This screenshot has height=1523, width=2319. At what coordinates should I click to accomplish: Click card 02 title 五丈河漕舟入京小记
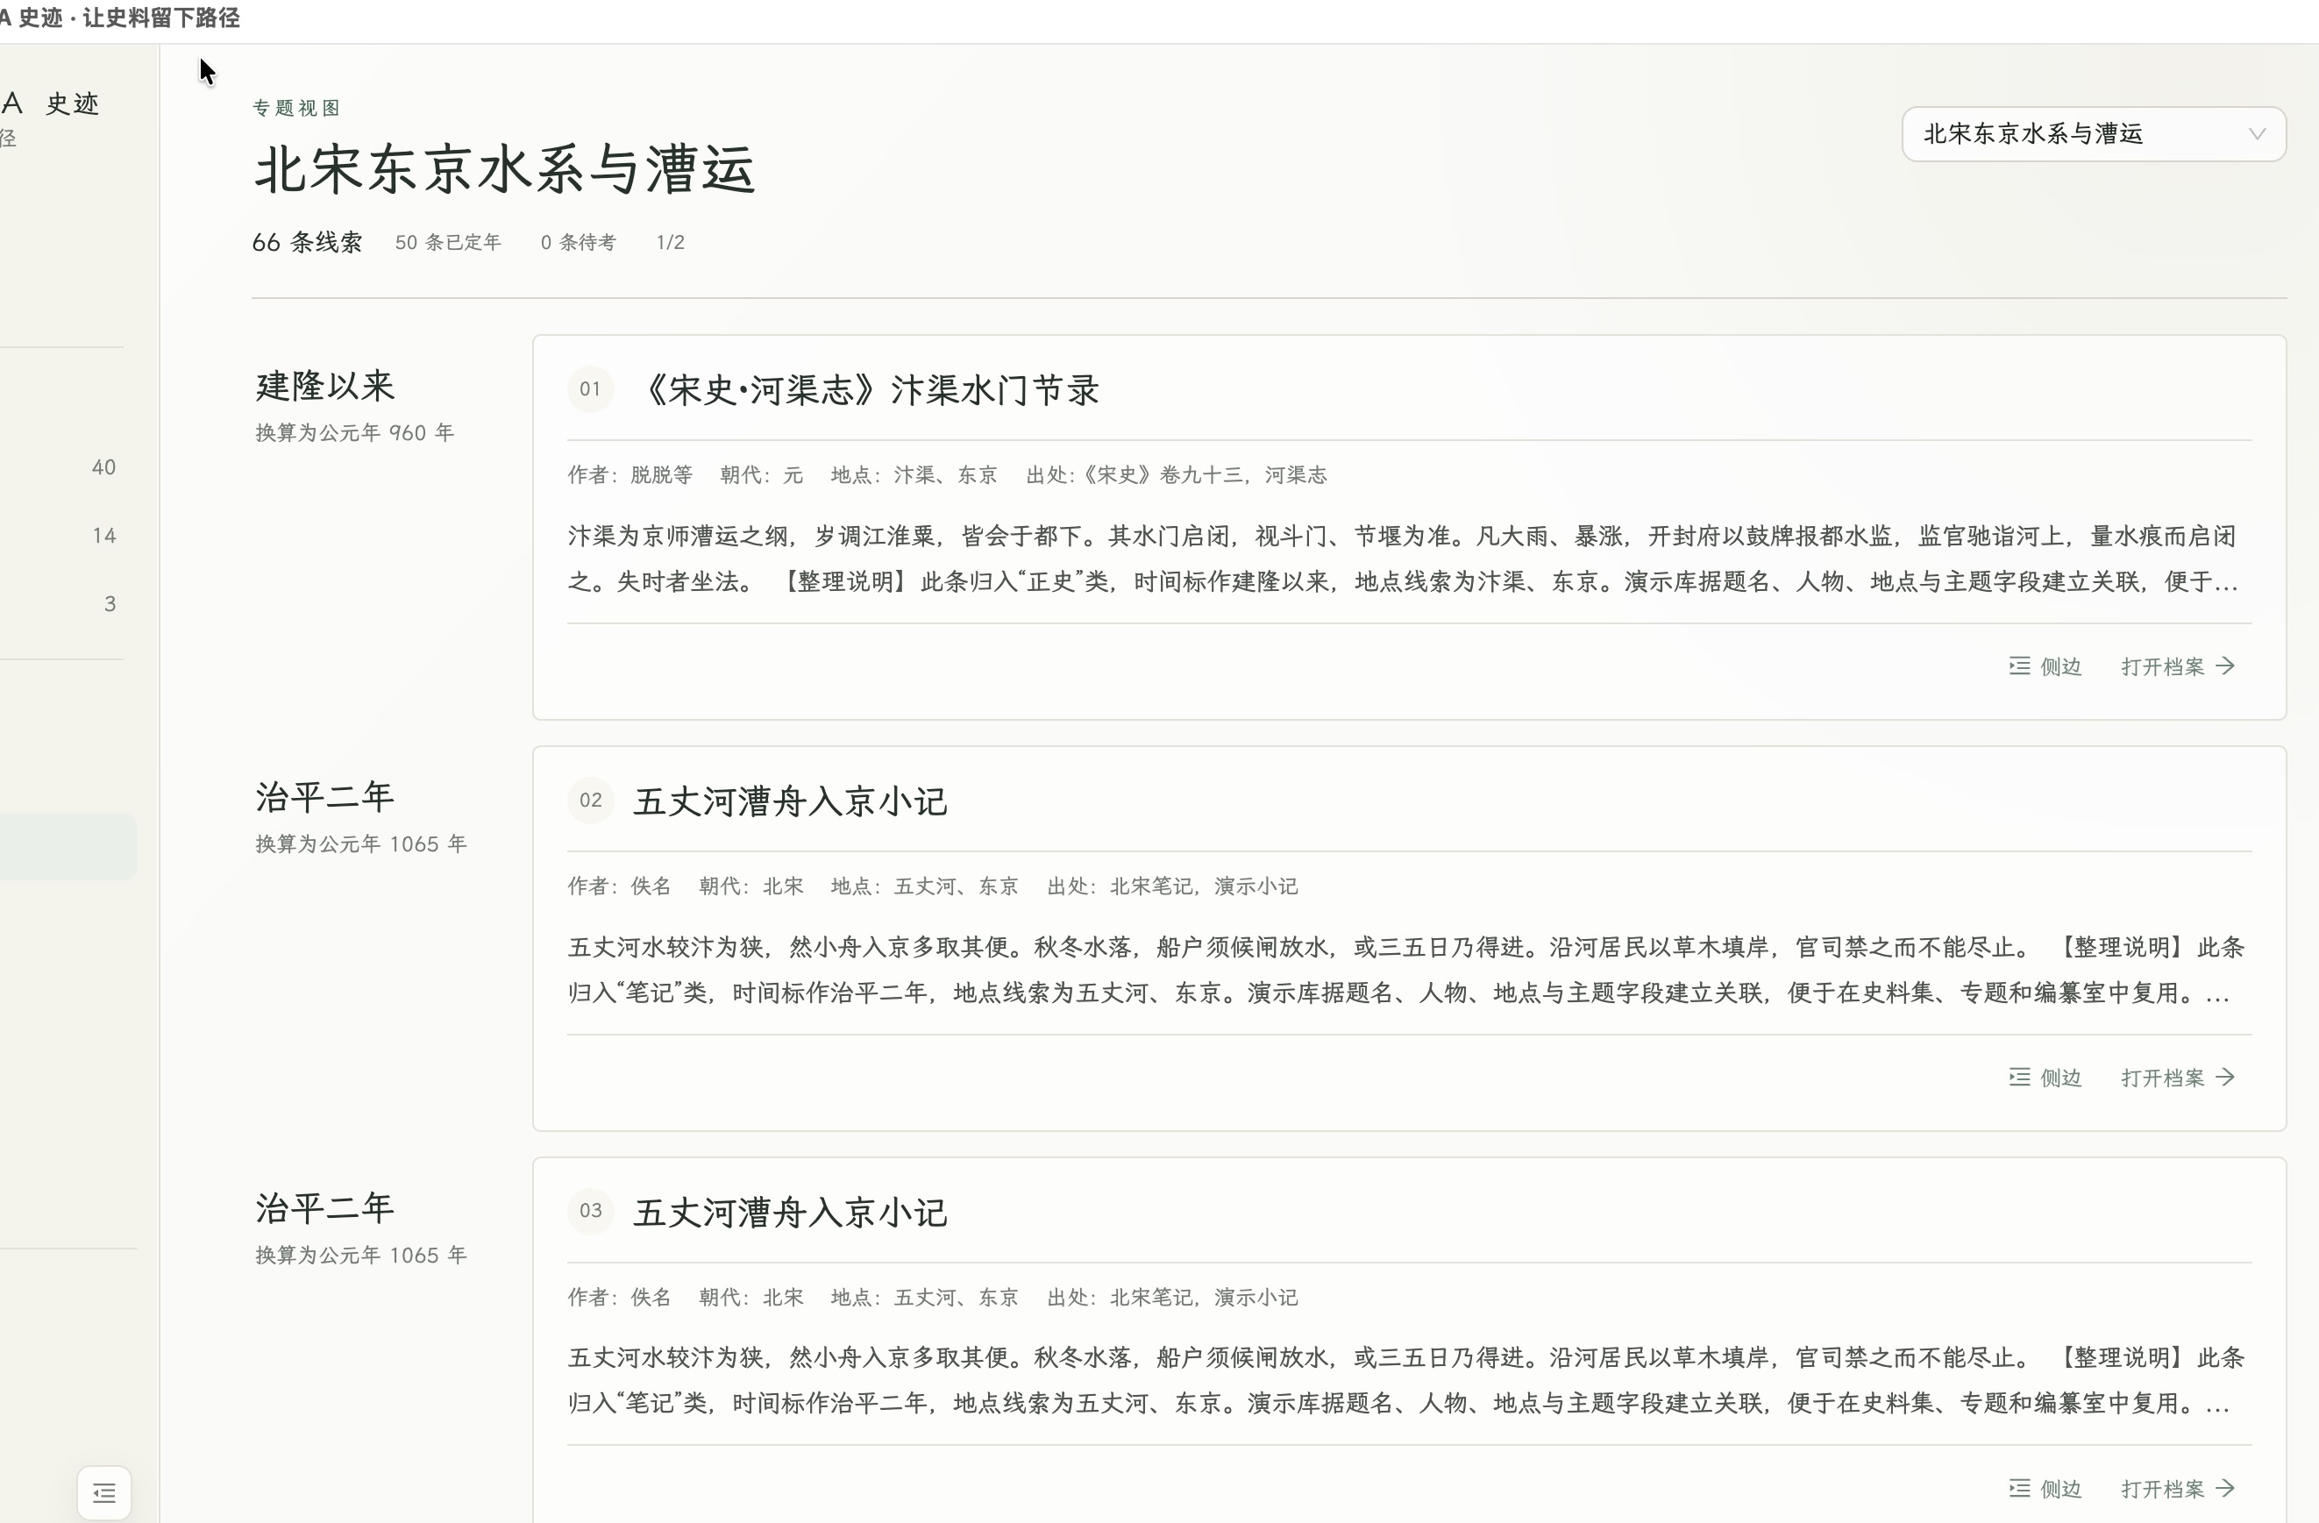790,801
